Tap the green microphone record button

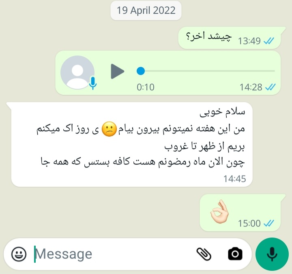coord(272,254)
